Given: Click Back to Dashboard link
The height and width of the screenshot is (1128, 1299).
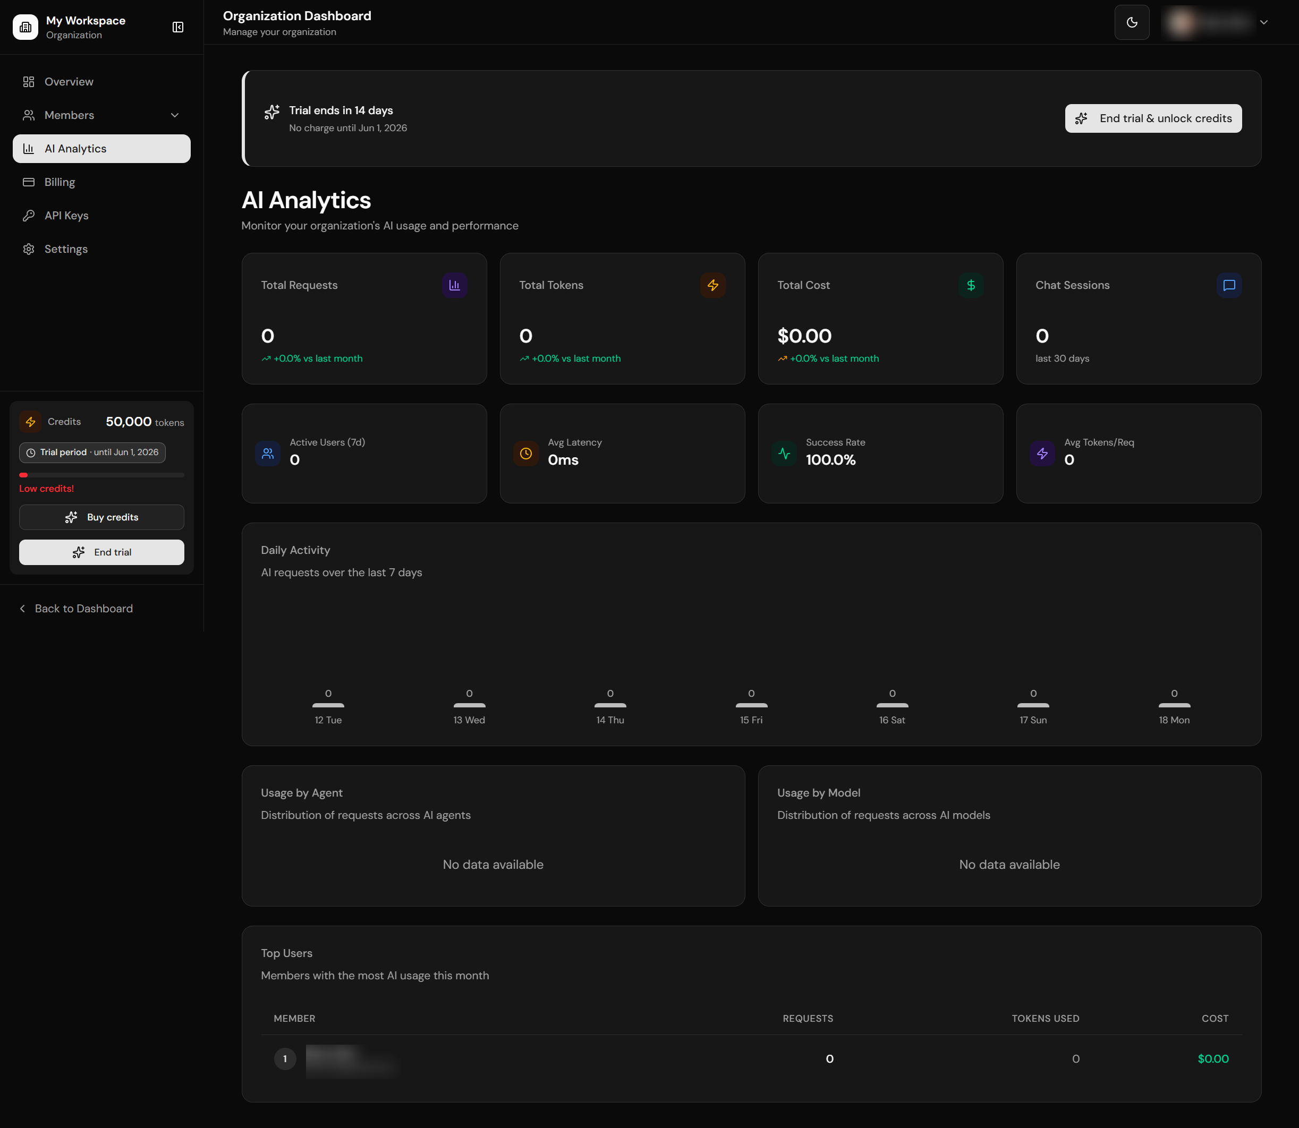Looking at the screenshot, I should [x=84, y=608].
